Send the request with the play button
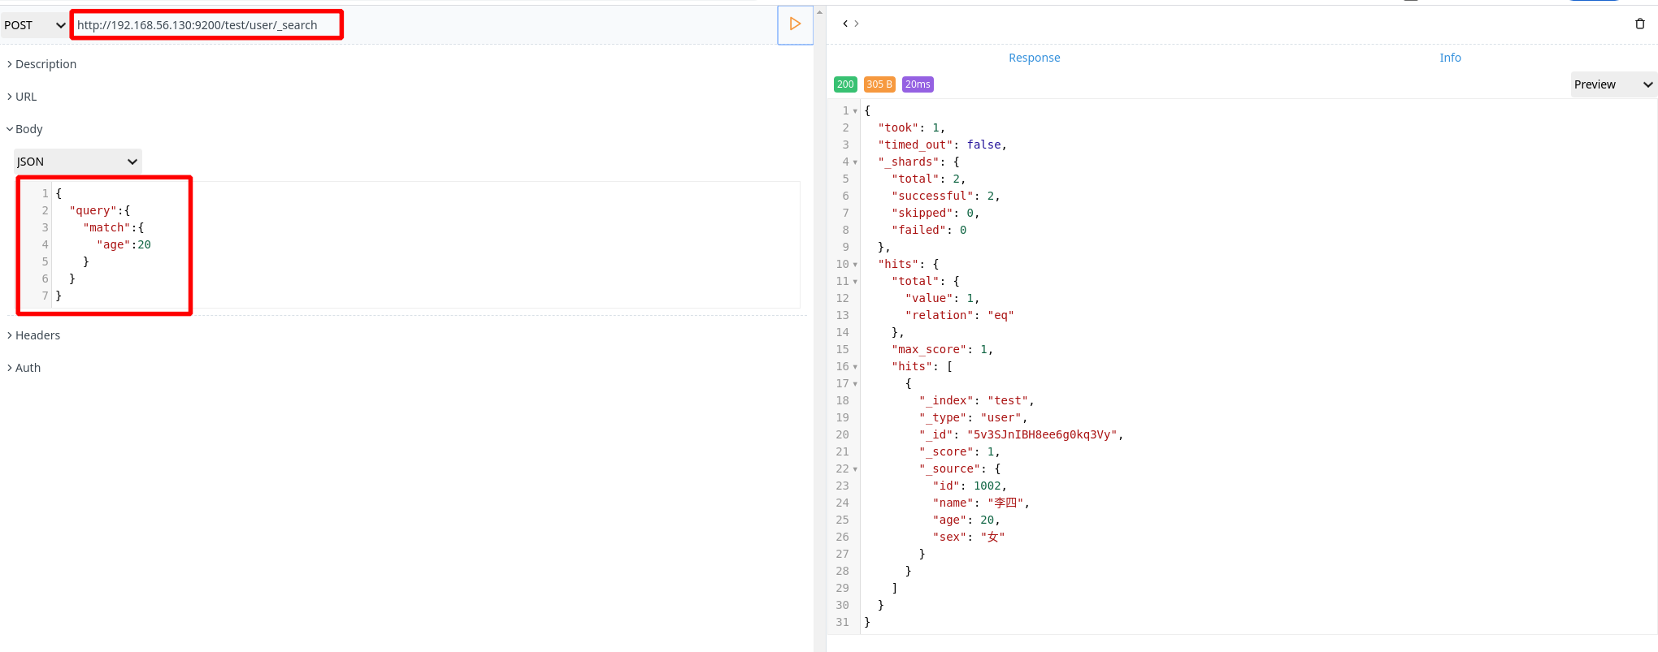 click(x=795, y=24)
